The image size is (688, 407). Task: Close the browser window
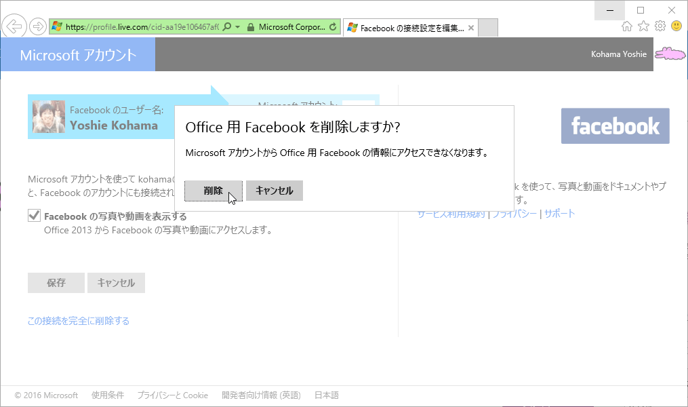(x=672, y=10)
